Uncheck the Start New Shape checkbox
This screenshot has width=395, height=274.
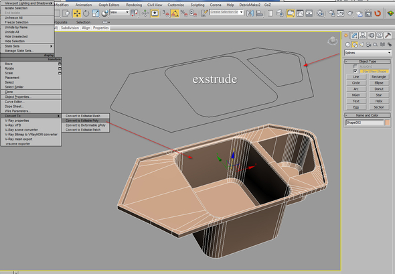(x=355, y=71)
